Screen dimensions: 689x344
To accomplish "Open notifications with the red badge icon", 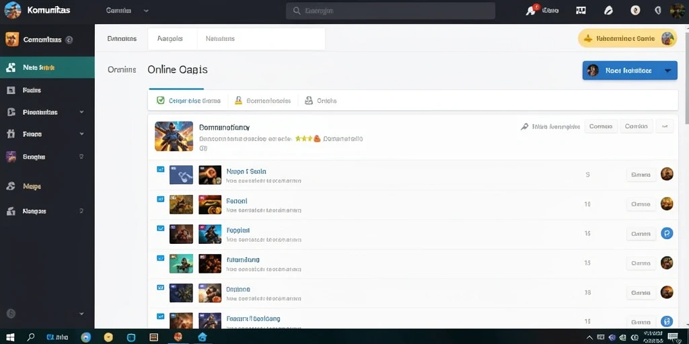I will (532, 11).
